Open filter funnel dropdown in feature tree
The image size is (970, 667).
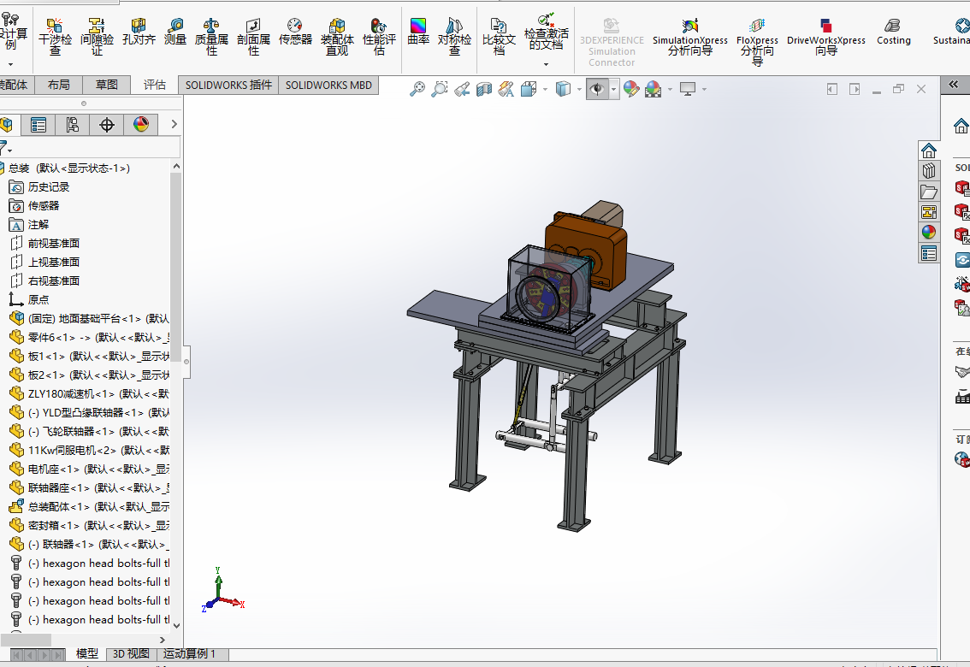click(6, 148)
